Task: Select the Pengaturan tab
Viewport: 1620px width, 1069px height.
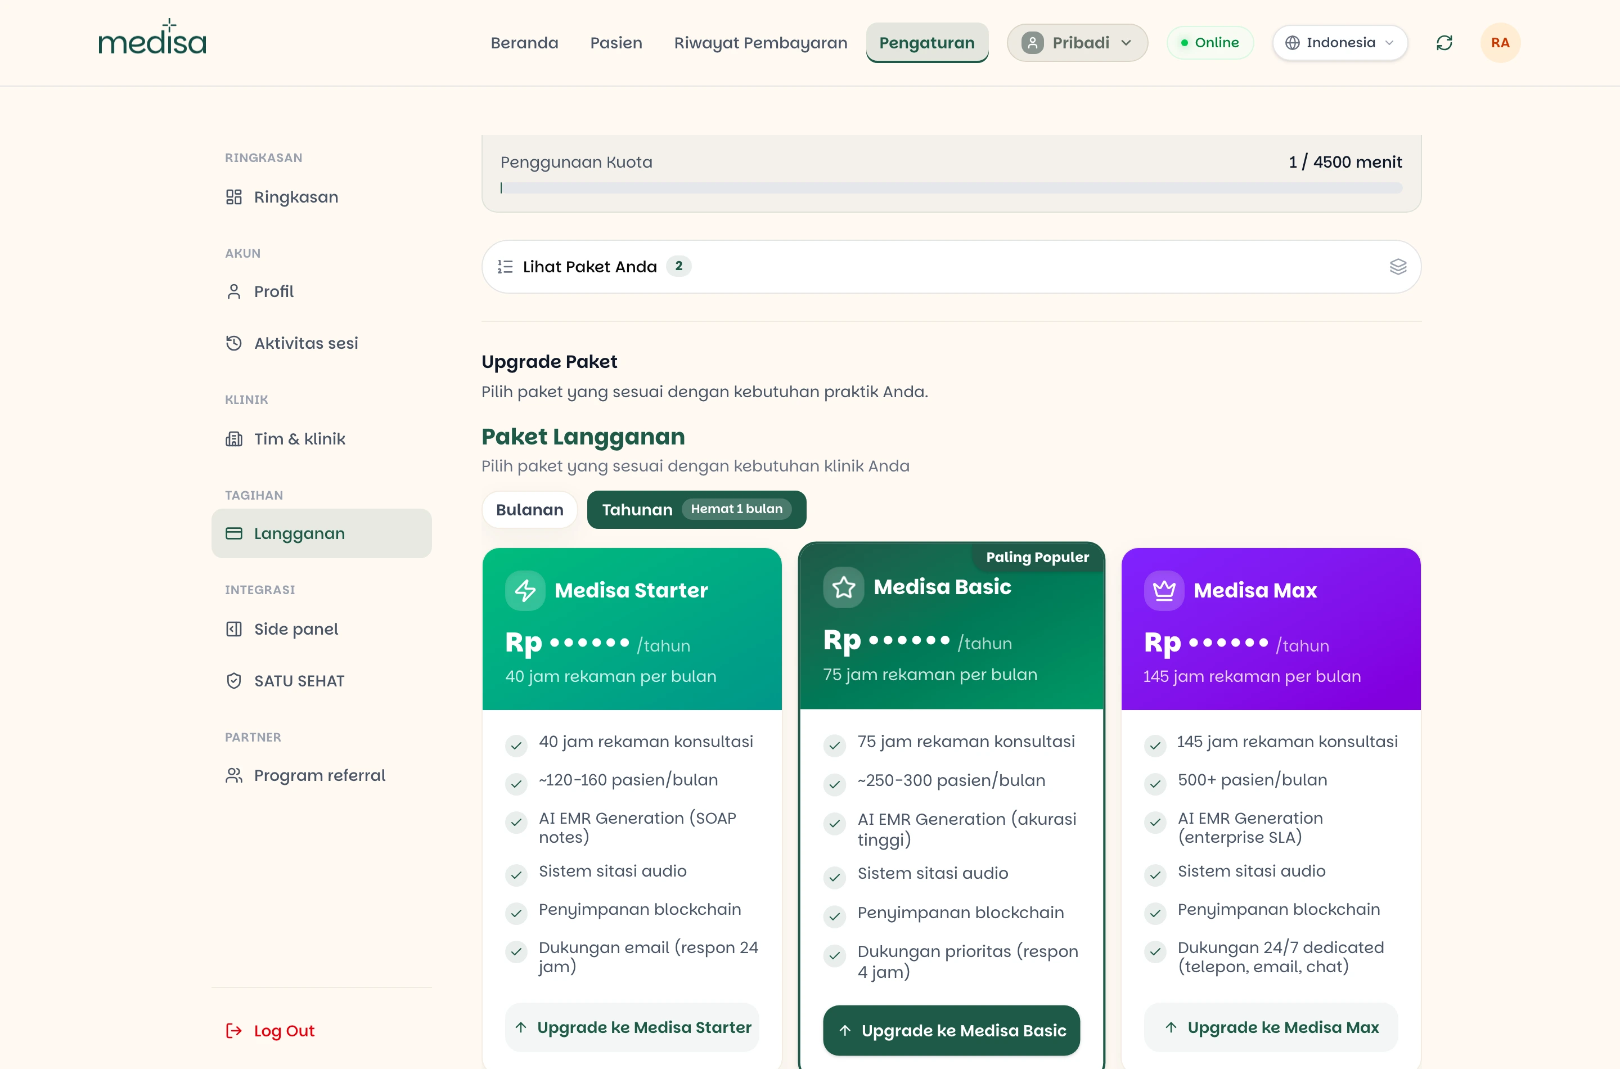Action: 927,43
